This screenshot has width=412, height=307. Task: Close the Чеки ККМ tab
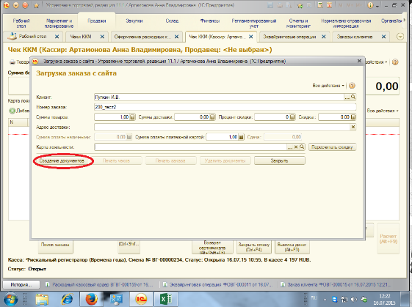pyautogui.click(x=102, y=37)
